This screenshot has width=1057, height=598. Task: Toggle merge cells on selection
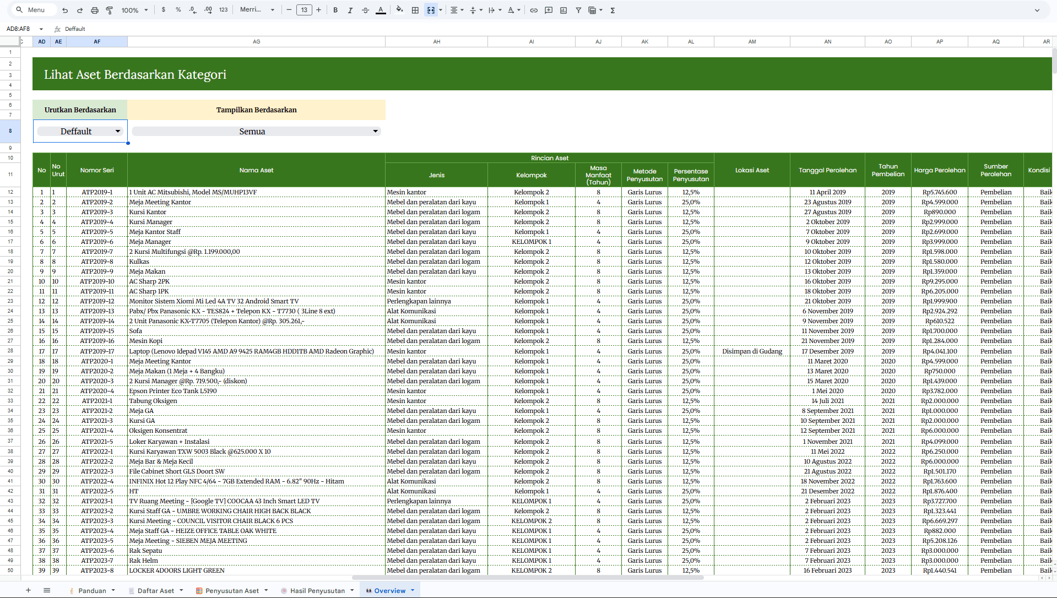tap(431, 10)
